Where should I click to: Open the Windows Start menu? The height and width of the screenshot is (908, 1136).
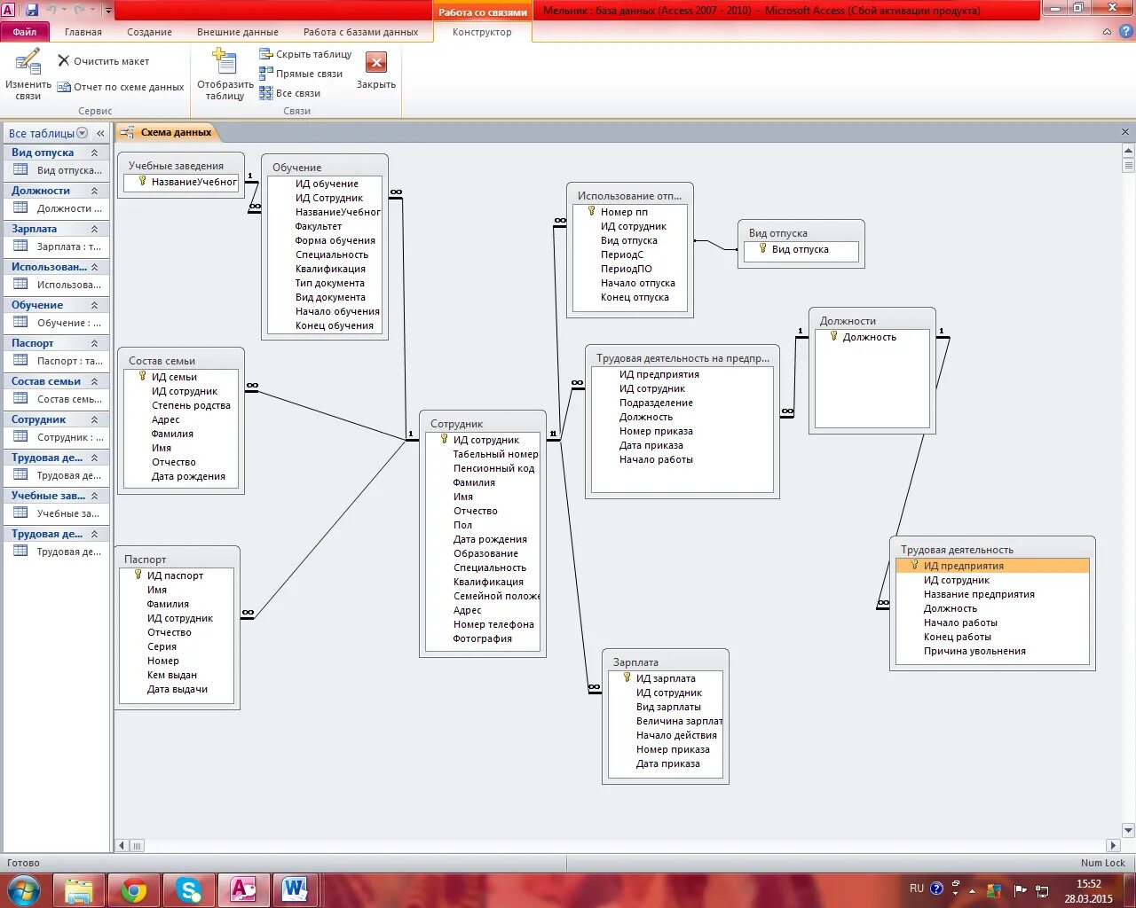24,889
